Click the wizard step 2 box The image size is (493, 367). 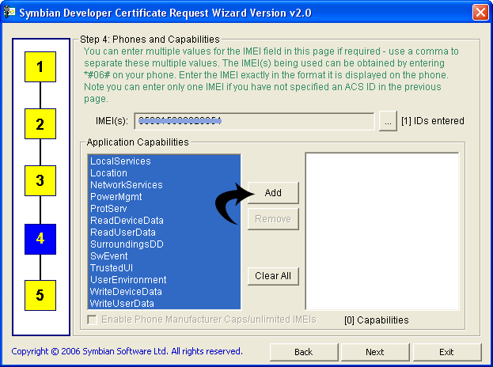click(40, 124)
